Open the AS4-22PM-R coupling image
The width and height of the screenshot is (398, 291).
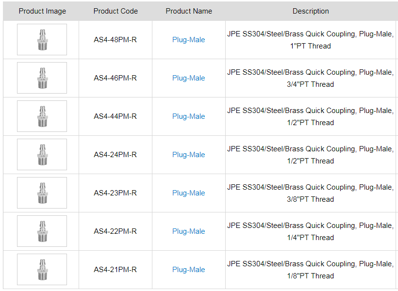(42, 231)
